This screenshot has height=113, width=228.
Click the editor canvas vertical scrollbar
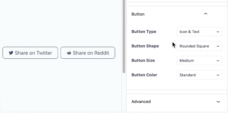(124, 36)
